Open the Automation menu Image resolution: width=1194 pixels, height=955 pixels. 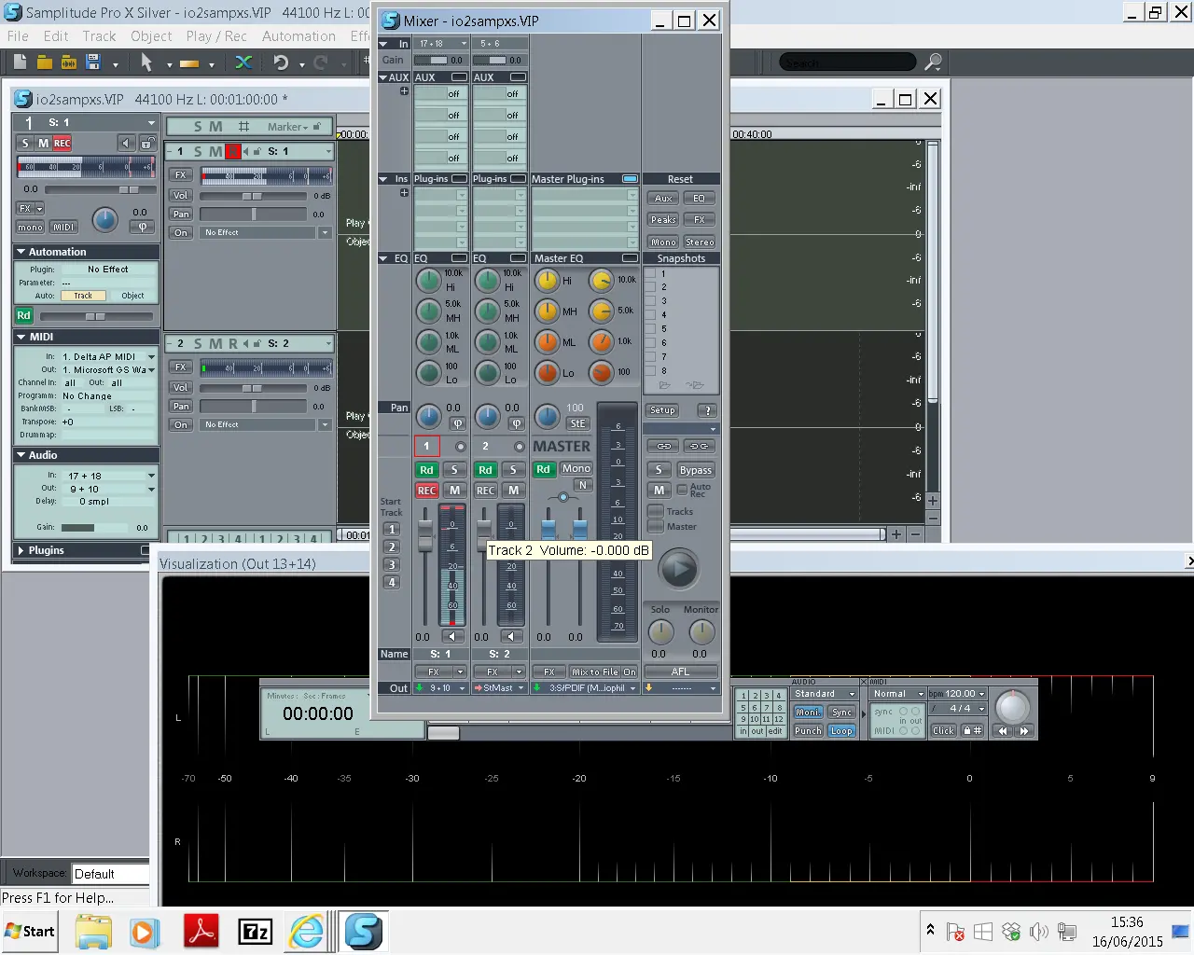[298, 36]
